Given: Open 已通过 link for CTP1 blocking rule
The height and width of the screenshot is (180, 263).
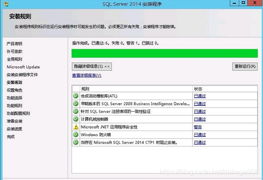Looking at the screenshot, I should 200,142.
